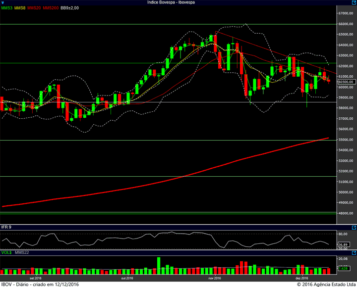
Task: Click the last red candlestick near 60500
Action: (329, 81)
